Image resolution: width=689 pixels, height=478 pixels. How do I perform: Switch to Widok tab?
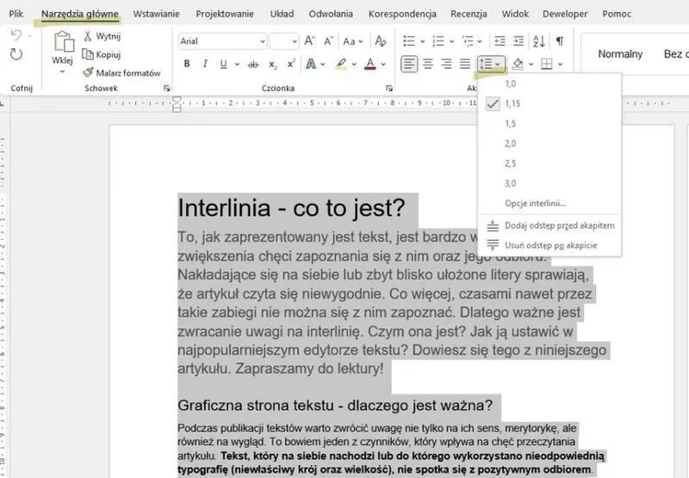point(515,14)
